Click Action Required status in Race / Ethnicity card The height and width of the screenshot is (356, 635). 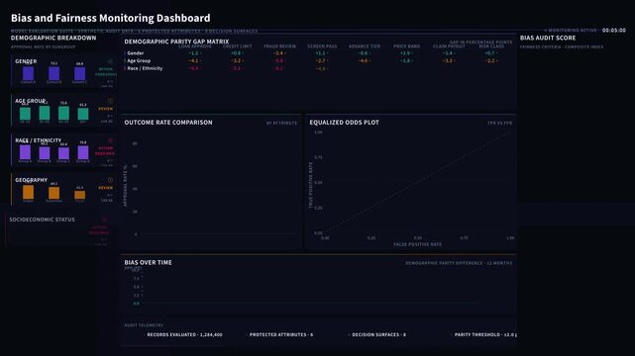pos(105,151)
